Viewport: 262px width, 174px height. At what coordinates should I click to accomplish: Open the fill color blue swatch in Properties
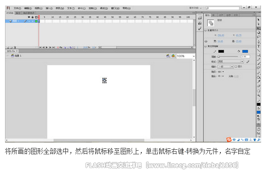pos(245,51)
